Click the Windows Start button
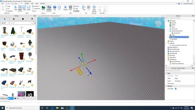 pos(2,108)
